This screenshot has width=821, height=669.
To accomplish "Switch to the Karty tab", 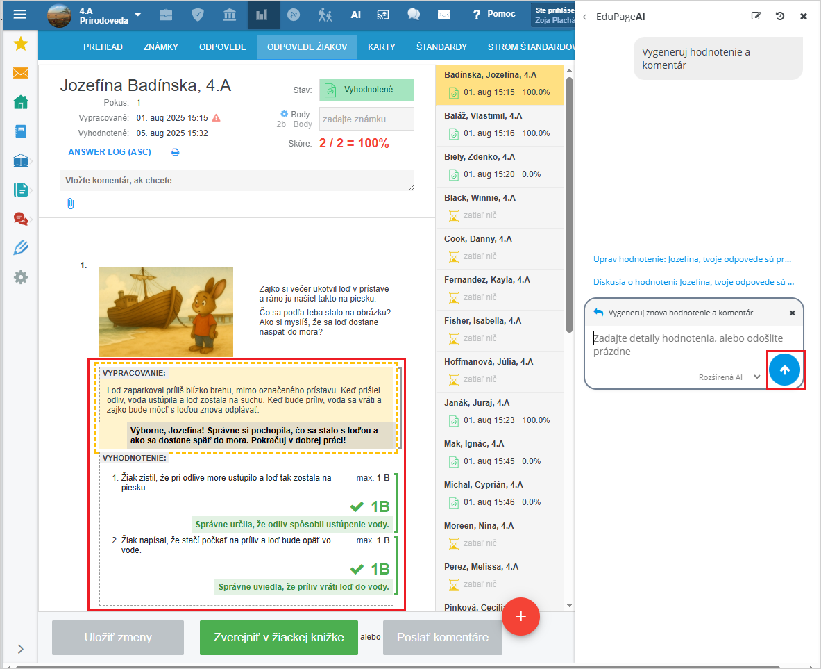I will click(382, 47).
